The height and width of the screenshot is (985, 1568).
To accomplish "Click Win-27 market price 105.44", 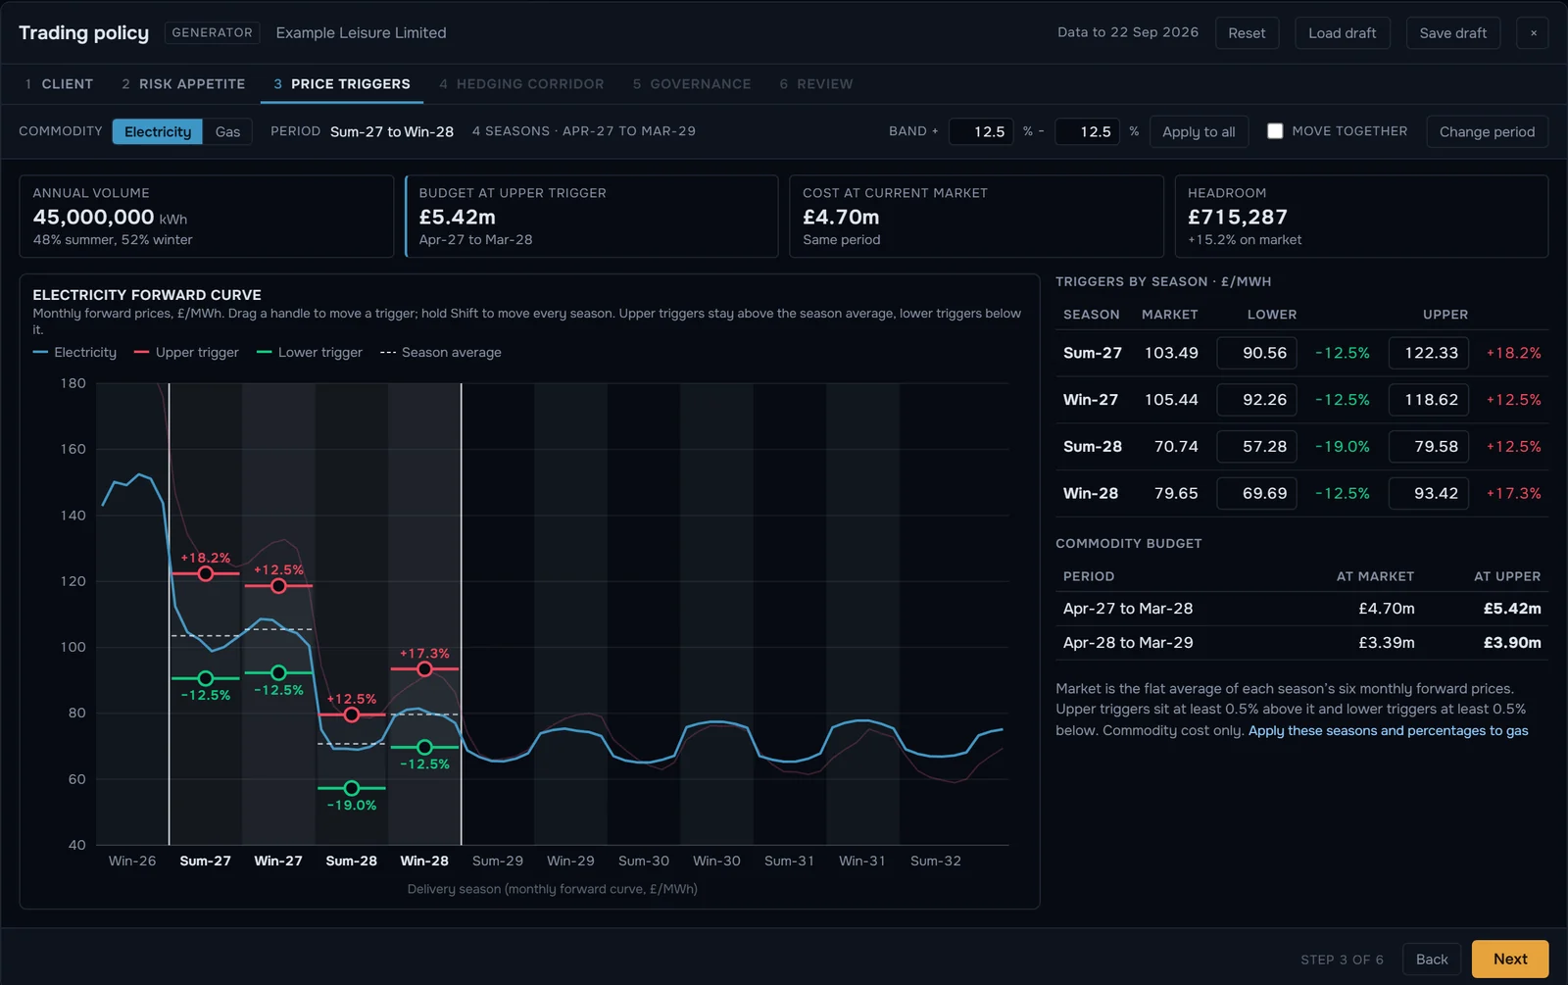I will (x=1171, y=400).
